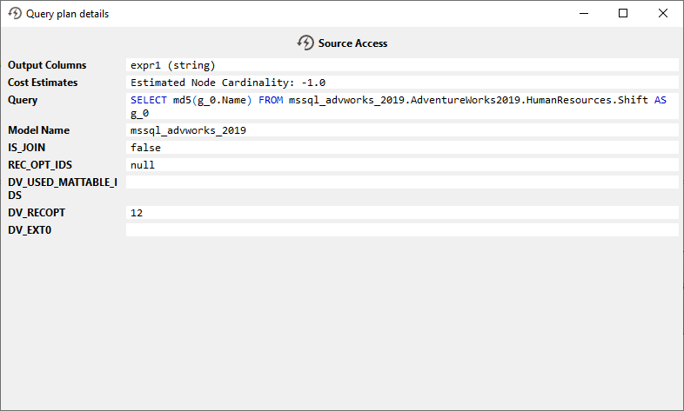Select the Estimated Node Cardinality value field

401,83
